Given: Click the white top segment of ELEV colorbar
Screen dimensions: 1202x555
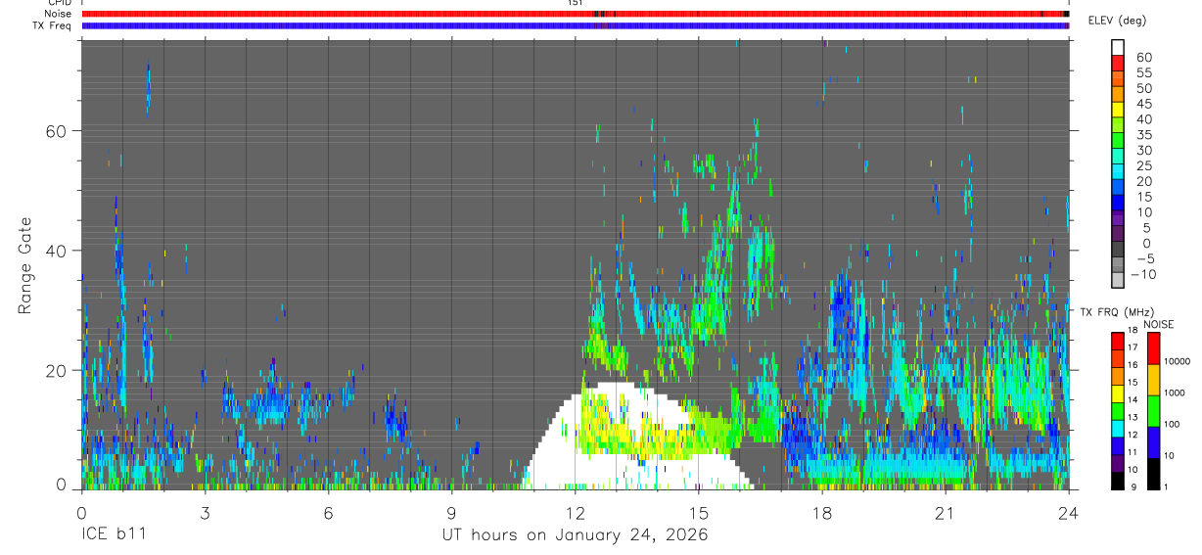Looking at the screenshot, I should pos(1118,48).
